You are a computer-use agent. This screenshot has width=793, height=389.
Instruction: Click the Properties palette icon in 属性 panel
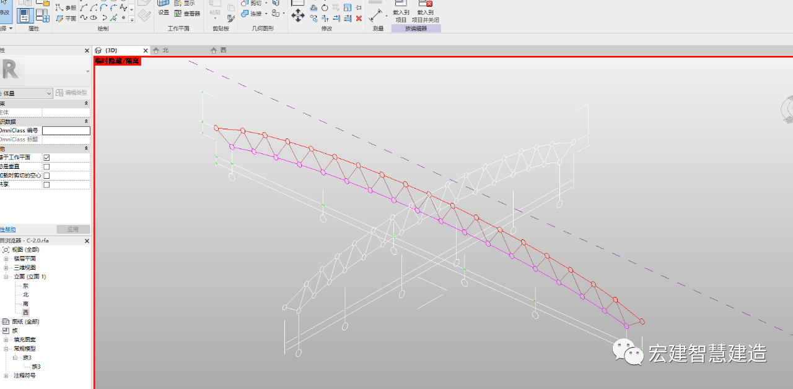tap(25, 15)
